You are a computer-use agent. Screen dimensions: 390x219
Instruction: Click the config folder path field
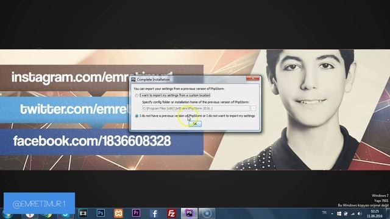coord(196,108)
